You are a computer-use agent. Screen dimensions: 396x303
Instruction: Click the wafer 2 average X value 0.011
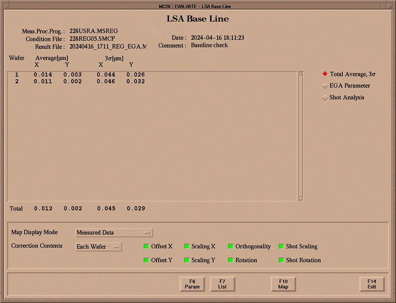[43, 81]
